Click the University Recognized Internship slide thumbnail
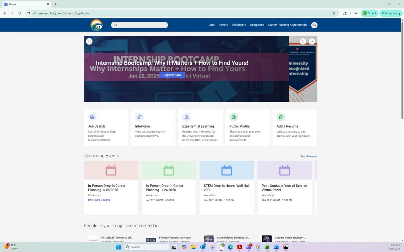 pos(303,69)
